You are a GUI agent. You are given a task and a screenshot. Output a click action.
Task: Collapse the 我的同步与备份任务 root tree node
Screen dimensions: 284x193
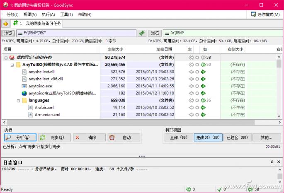point(6,58)
